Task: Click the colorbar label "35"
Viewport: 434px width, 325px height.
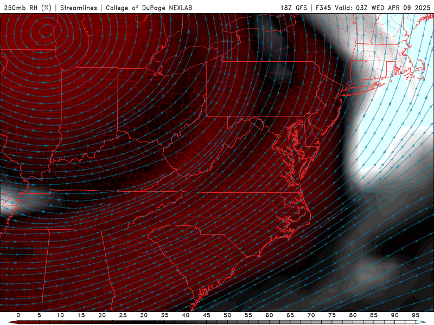Action: 165,315
